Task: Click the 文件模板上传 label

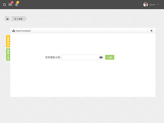Action: tap(53, 57)
